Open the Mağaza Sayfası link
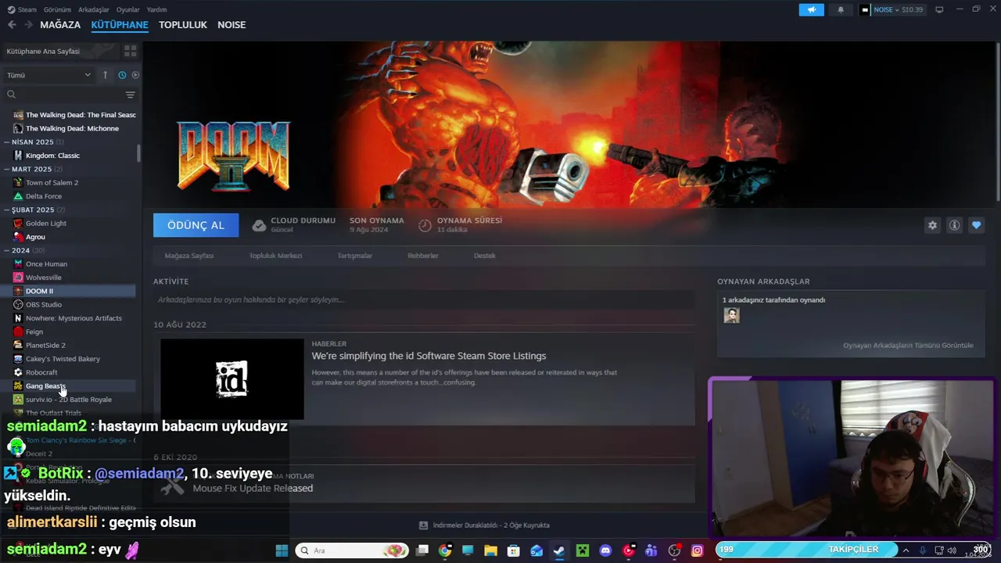Viewport: 1001px width, 563px height. [x=189, y=256]
